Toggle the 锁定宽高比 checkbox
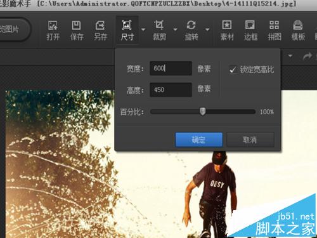317x238 pixels. pyautogui.click(x=233, y=69)
